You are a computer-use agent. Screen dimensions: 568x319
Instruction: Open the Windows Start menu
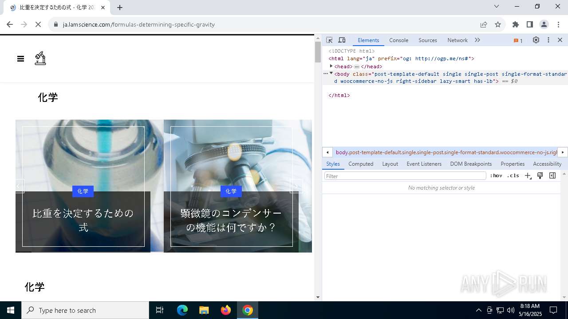pyautogui.click(x=11, y=310)
